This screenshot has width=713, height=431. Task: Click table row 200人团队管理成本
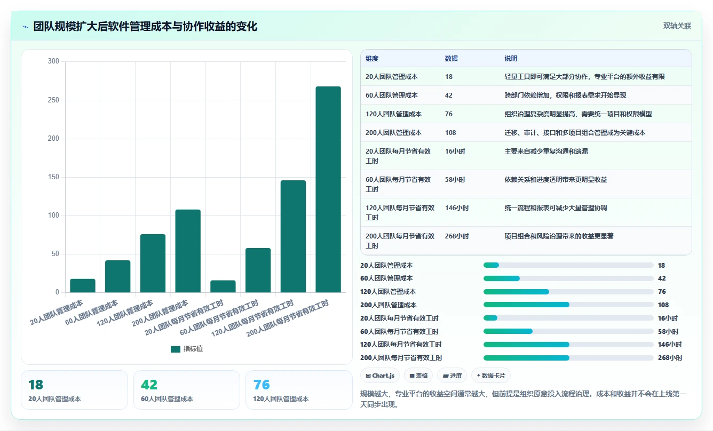click(x=526, y=133)
